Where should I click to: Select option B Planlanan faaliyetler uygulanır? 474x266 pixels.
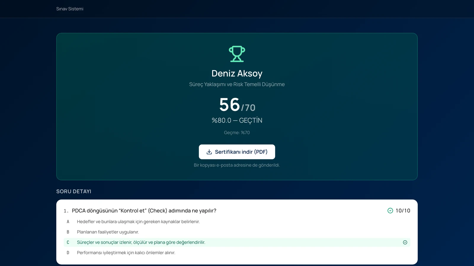click(x=237, y=232)
